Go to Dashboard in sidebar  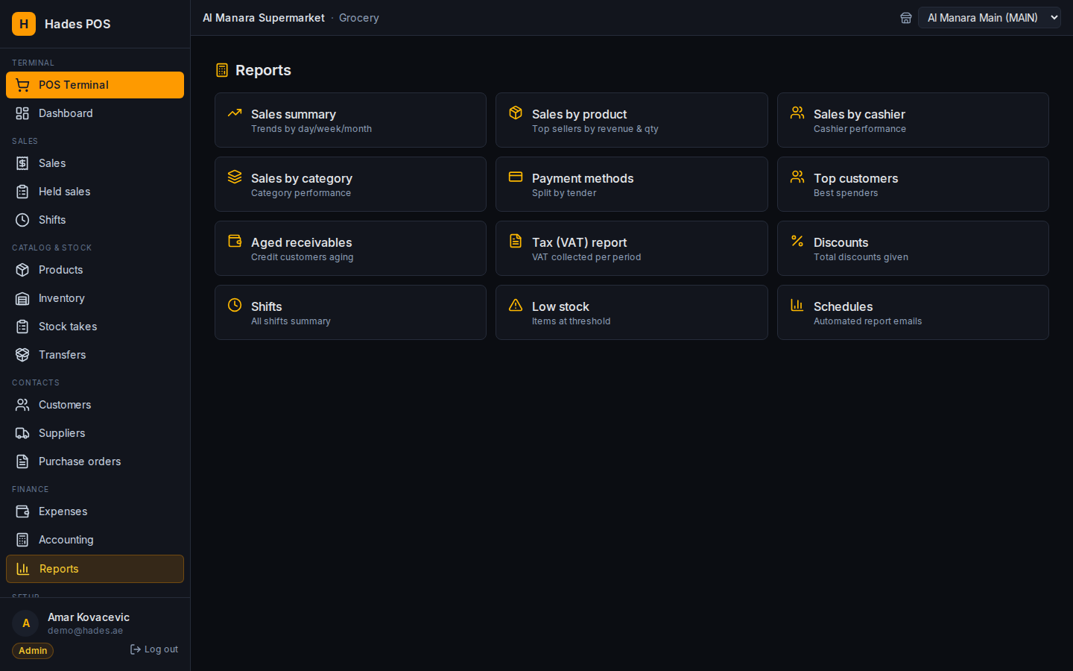(95, 113)
